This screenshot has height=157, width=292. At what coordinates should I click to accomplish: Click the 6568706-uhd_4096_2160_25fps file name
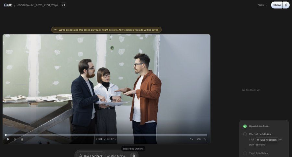click(x=38, y=5)
